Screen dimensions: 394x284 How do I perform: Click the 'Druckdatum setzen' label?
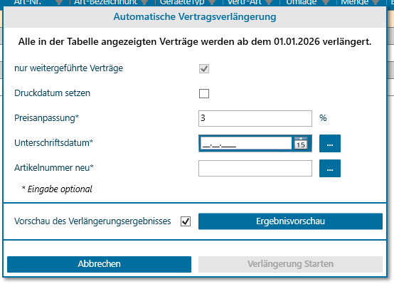pyautogui.click(x=52, y=93)
